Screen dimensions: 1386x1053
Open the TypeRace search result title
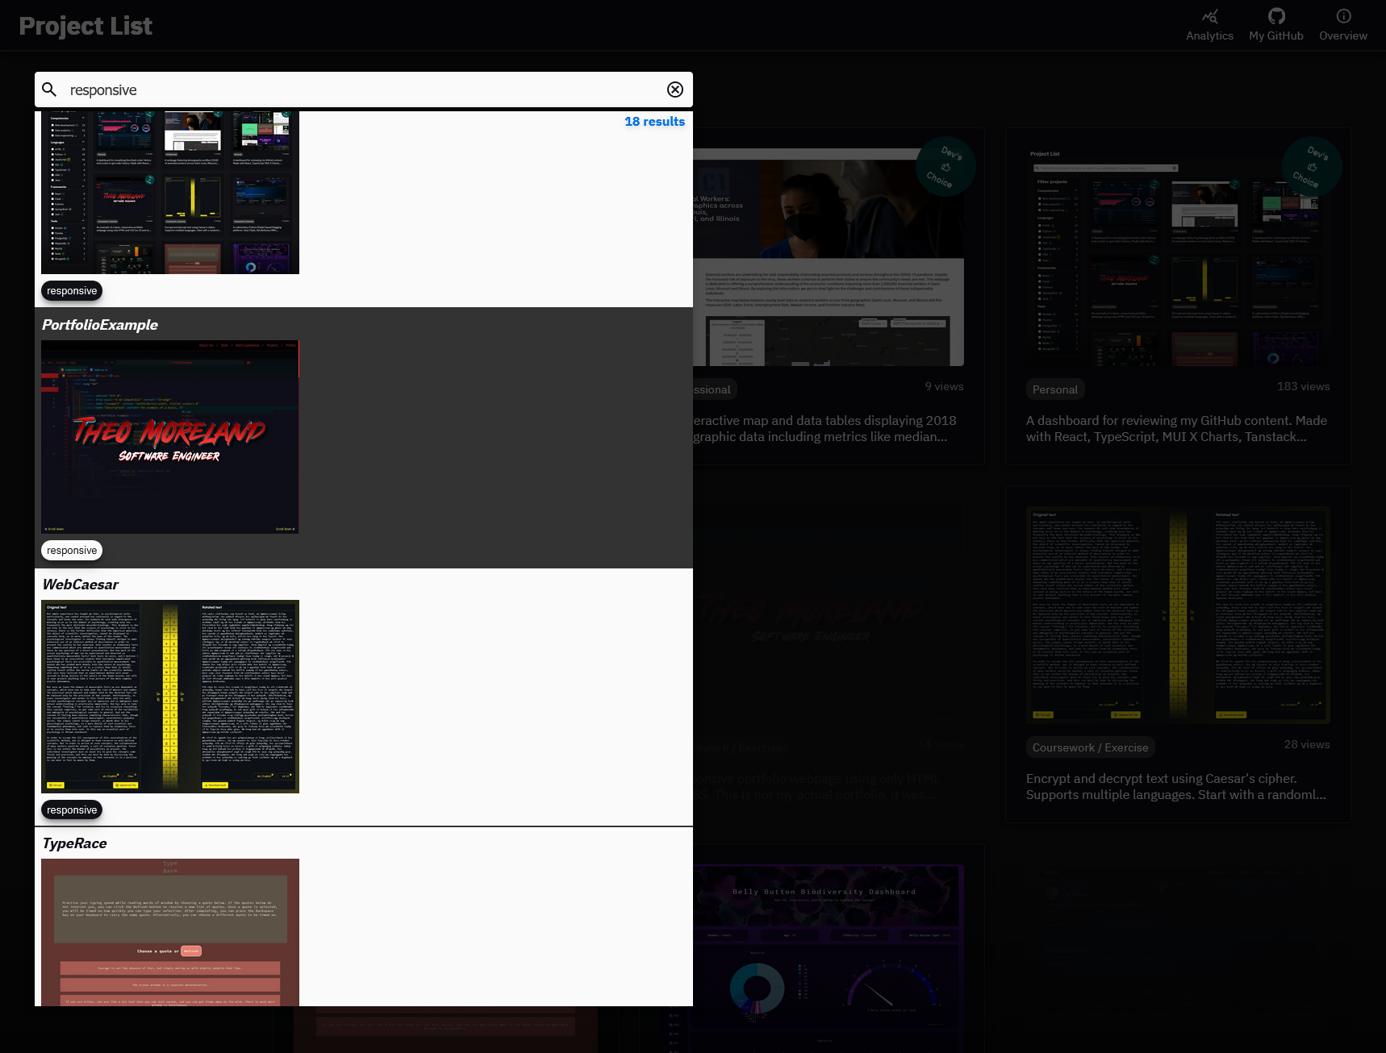coord(75,843)
